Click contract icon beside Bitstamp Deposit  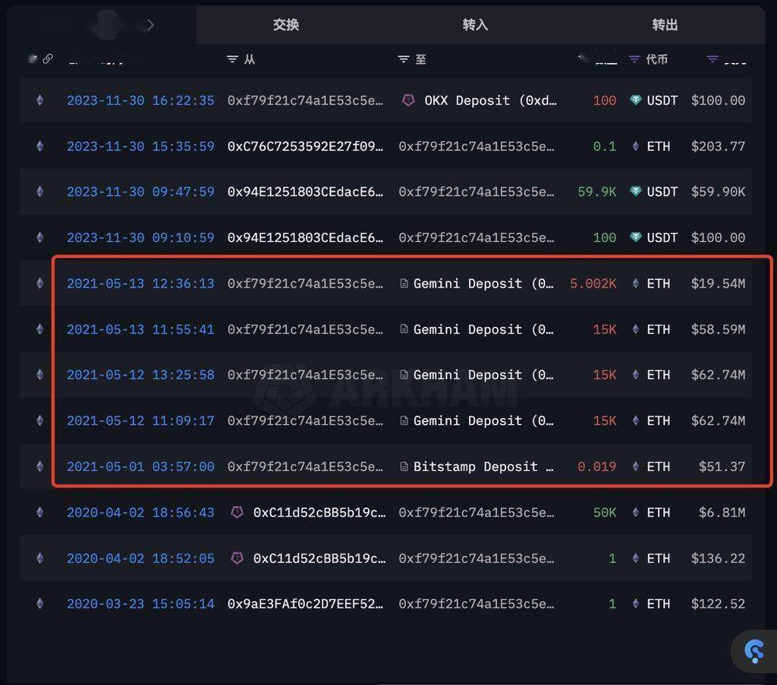pyautogui.click(x=404, y=467)
